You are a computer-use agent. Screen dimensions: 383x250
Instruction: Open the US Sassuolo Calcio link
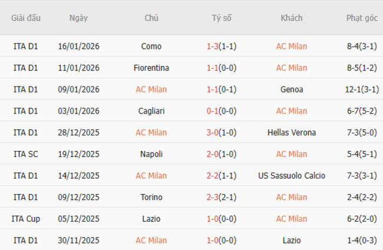[292, 175]
